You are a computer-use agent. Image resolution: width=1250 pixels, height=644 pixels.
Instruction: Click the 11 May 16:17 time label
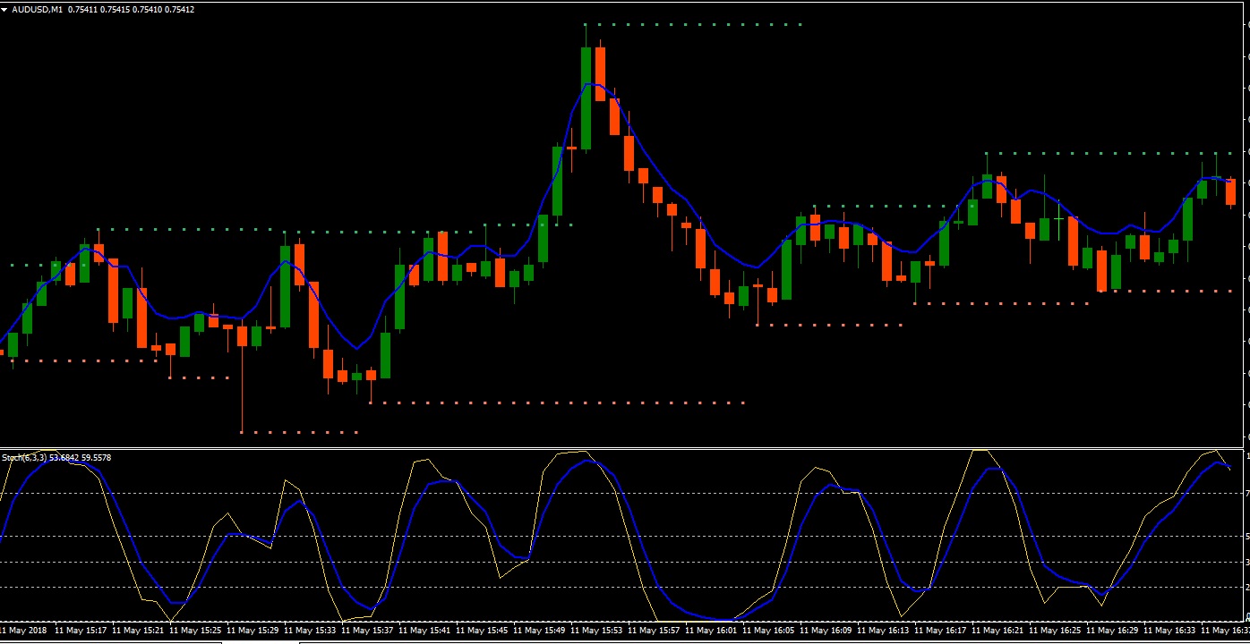pyautogui.click(x=940, y=631)
